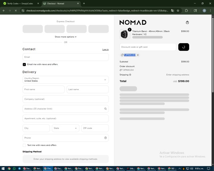Open the 502 Chrome window in taskbar
Viewport: 214px width, 171px height.
(172, 169)
